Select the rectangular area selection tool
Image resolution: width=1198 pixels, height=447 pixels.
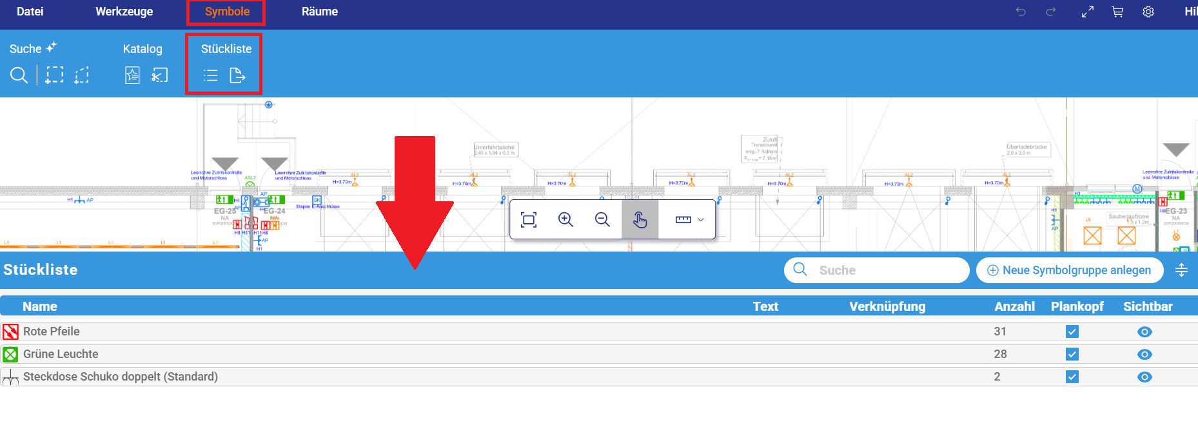tap(55, 75)
